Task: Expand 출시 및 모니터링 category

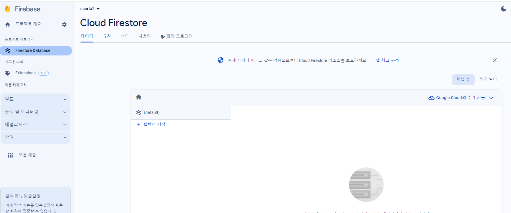Action: coord(35,112)
